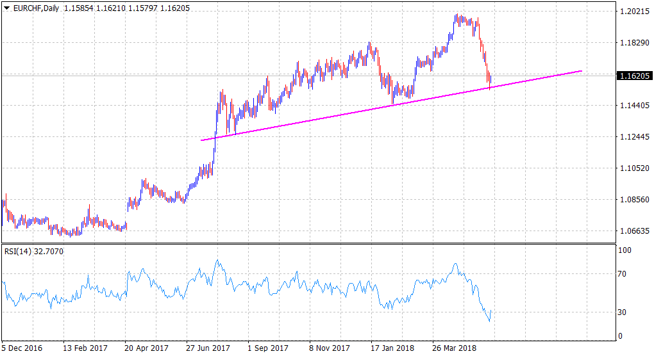654x356 pixels.
Task: Click the 1.08560 price axis label
Action: point(634,200)
